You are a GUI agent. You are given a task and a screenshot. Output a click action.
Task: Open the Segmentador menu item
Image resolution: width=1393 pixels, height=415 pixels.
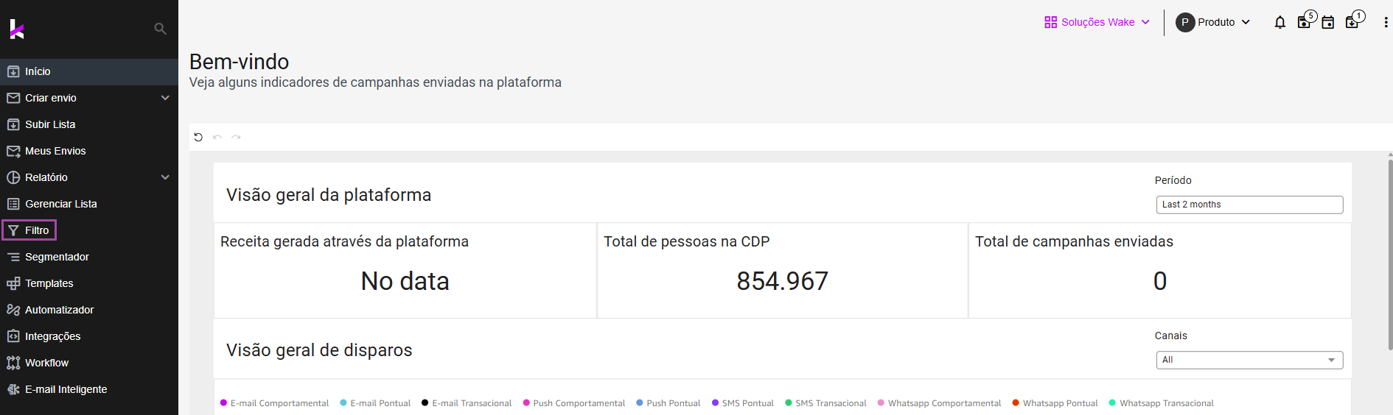56,257
